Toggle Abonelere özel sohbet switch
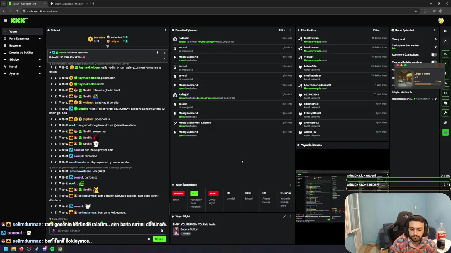The width and height of the screenshot is (451, 253). [x=434, y=55]
